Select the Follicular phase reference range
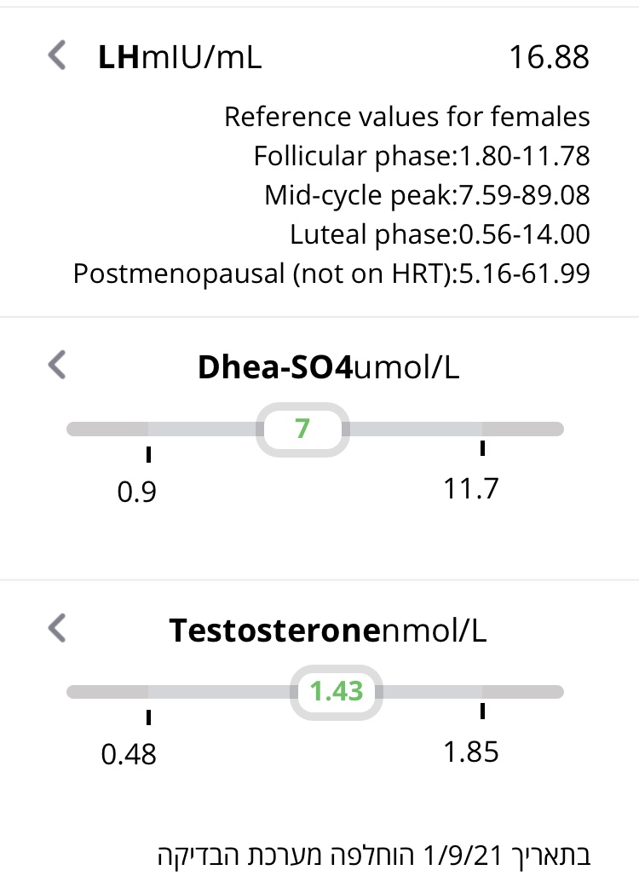The width and height of the screenshot is (639, 893). (x=421, y=157)
